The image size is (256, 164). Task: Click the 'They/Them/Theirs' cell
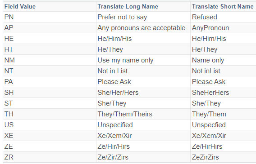[143, 114]
